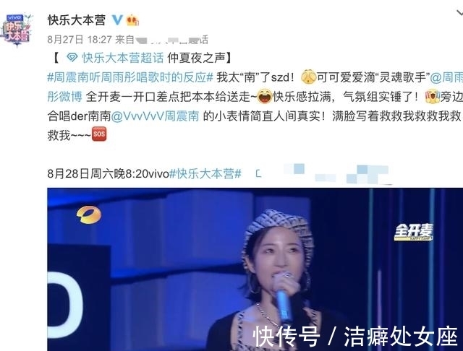Open the 快乐大本营超话 super topic link
This screenshot has height=351, width=463.
[x=122, y=58]
